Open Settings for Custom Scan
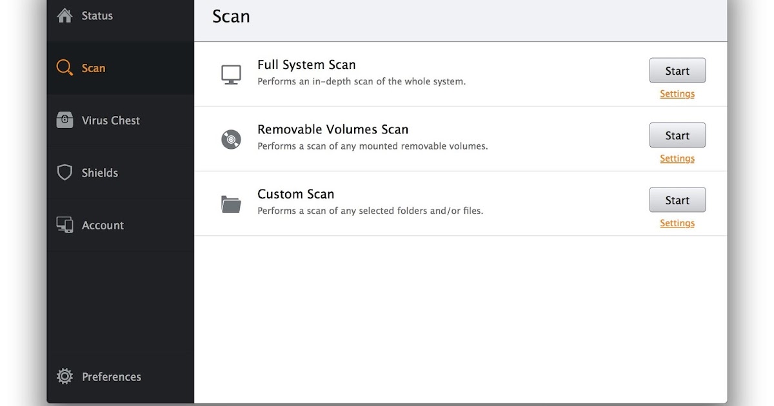 pyautogui.click(x=677, y=224)
